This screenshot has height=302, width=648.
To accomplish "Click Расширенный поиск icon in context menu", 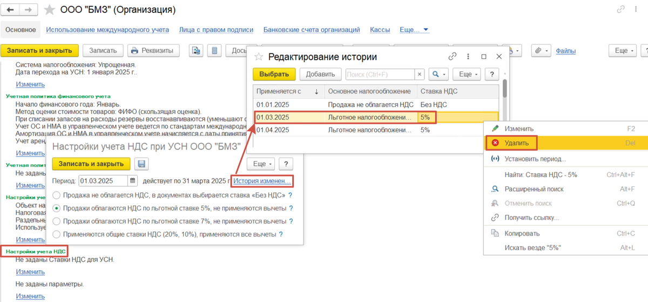I will pos(495,189).
